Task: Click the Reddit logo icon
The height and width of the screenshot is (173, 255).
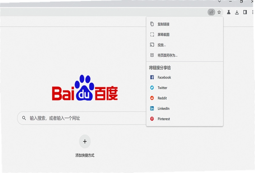Action: pos(152,98)
